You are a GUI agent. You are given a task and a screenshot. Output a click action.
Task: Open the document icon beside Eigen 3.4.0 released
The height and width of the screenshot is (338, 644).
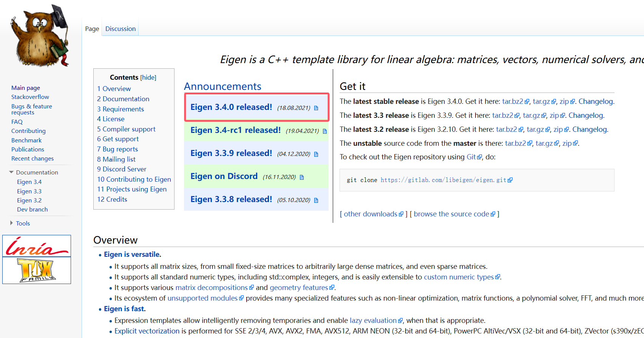click(316, 108)
